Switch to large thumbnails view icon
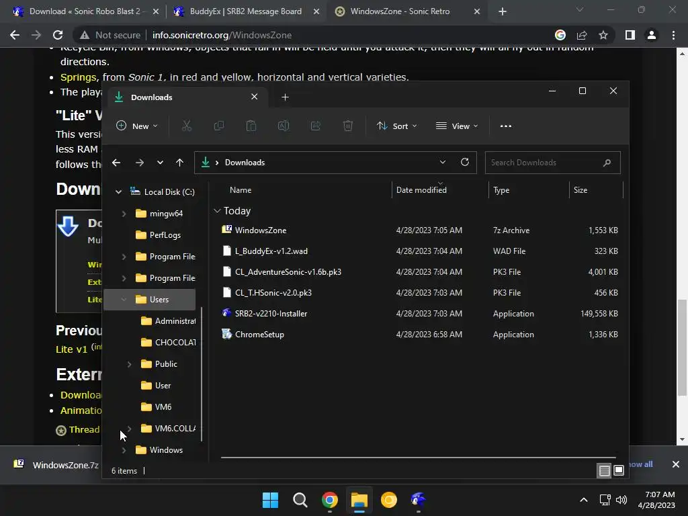Viewport: 688px width, 516px height. [x=619, y=471]
